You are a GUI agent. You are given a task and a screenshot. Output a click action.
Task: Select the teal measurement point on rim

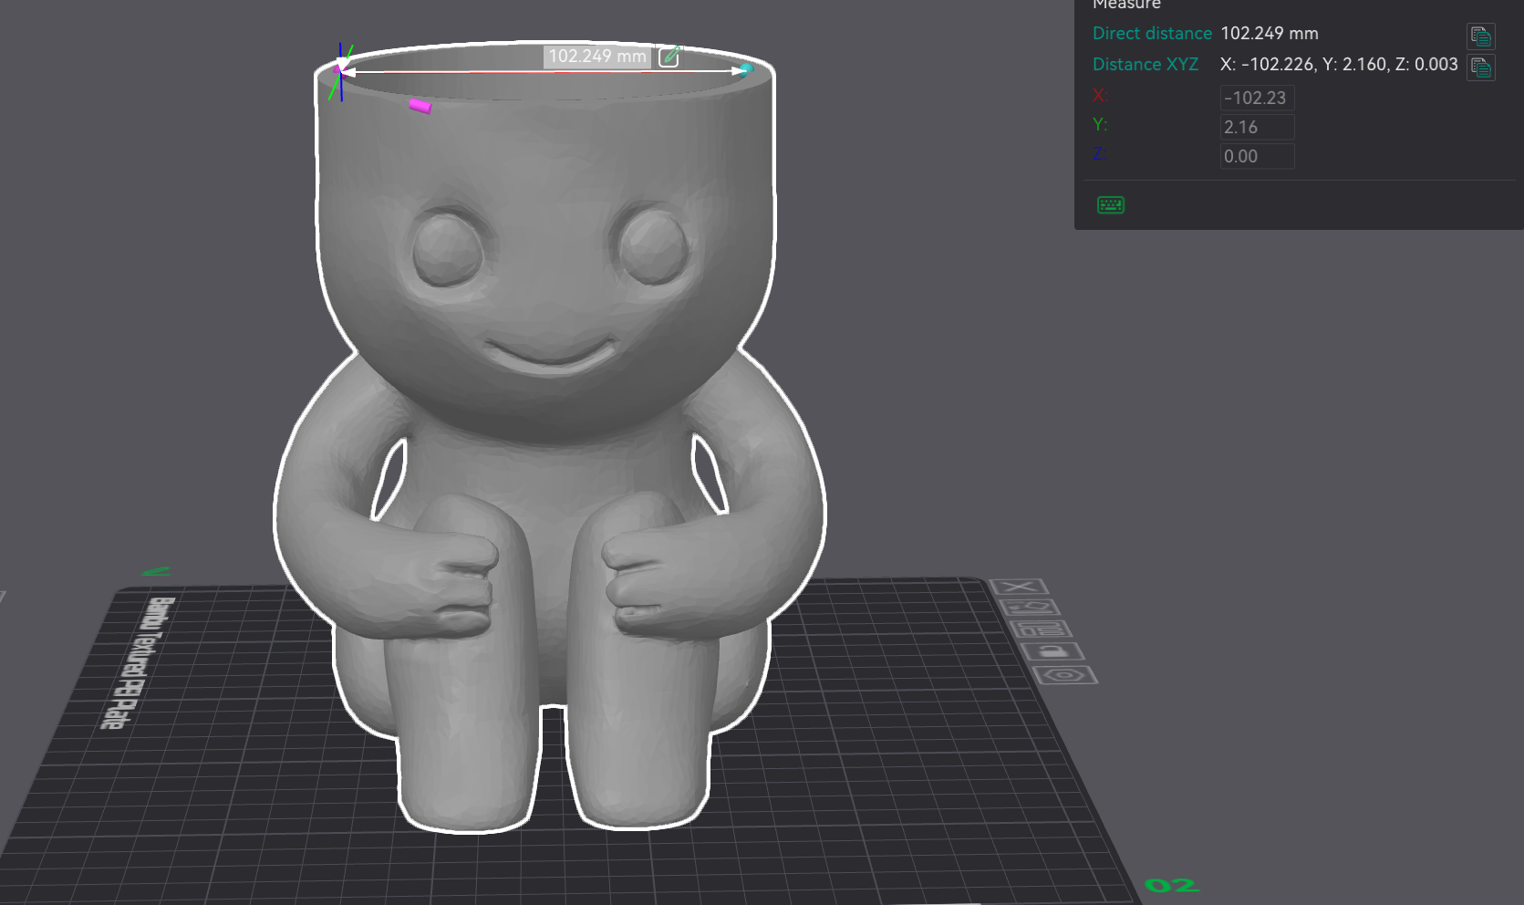tap(747, 69)
